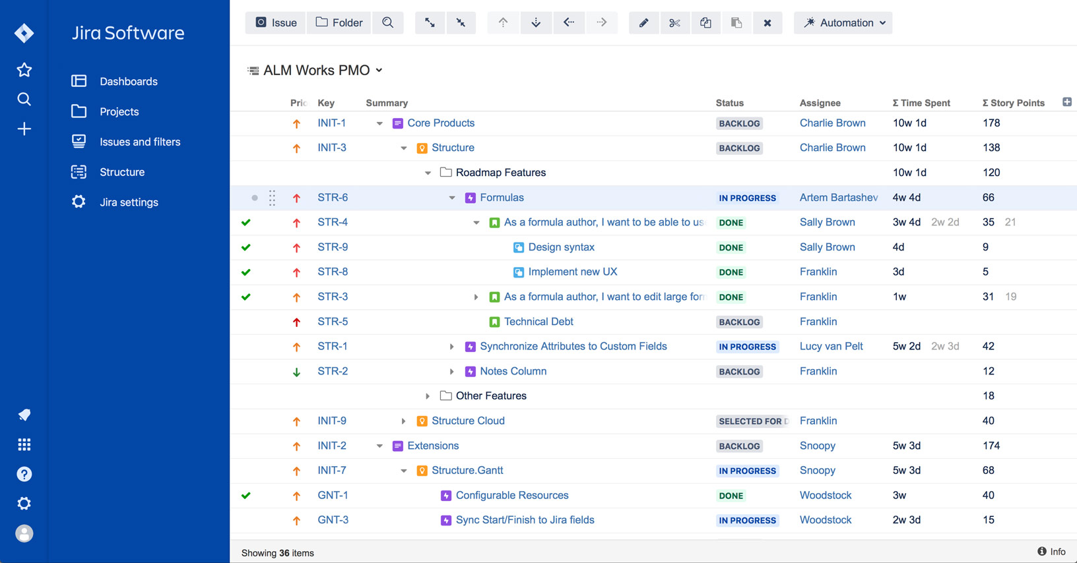The height and width of the screenshot is (563, 1077).
Task: Click the Folder button in toolbar
Action: coord(339,22)
